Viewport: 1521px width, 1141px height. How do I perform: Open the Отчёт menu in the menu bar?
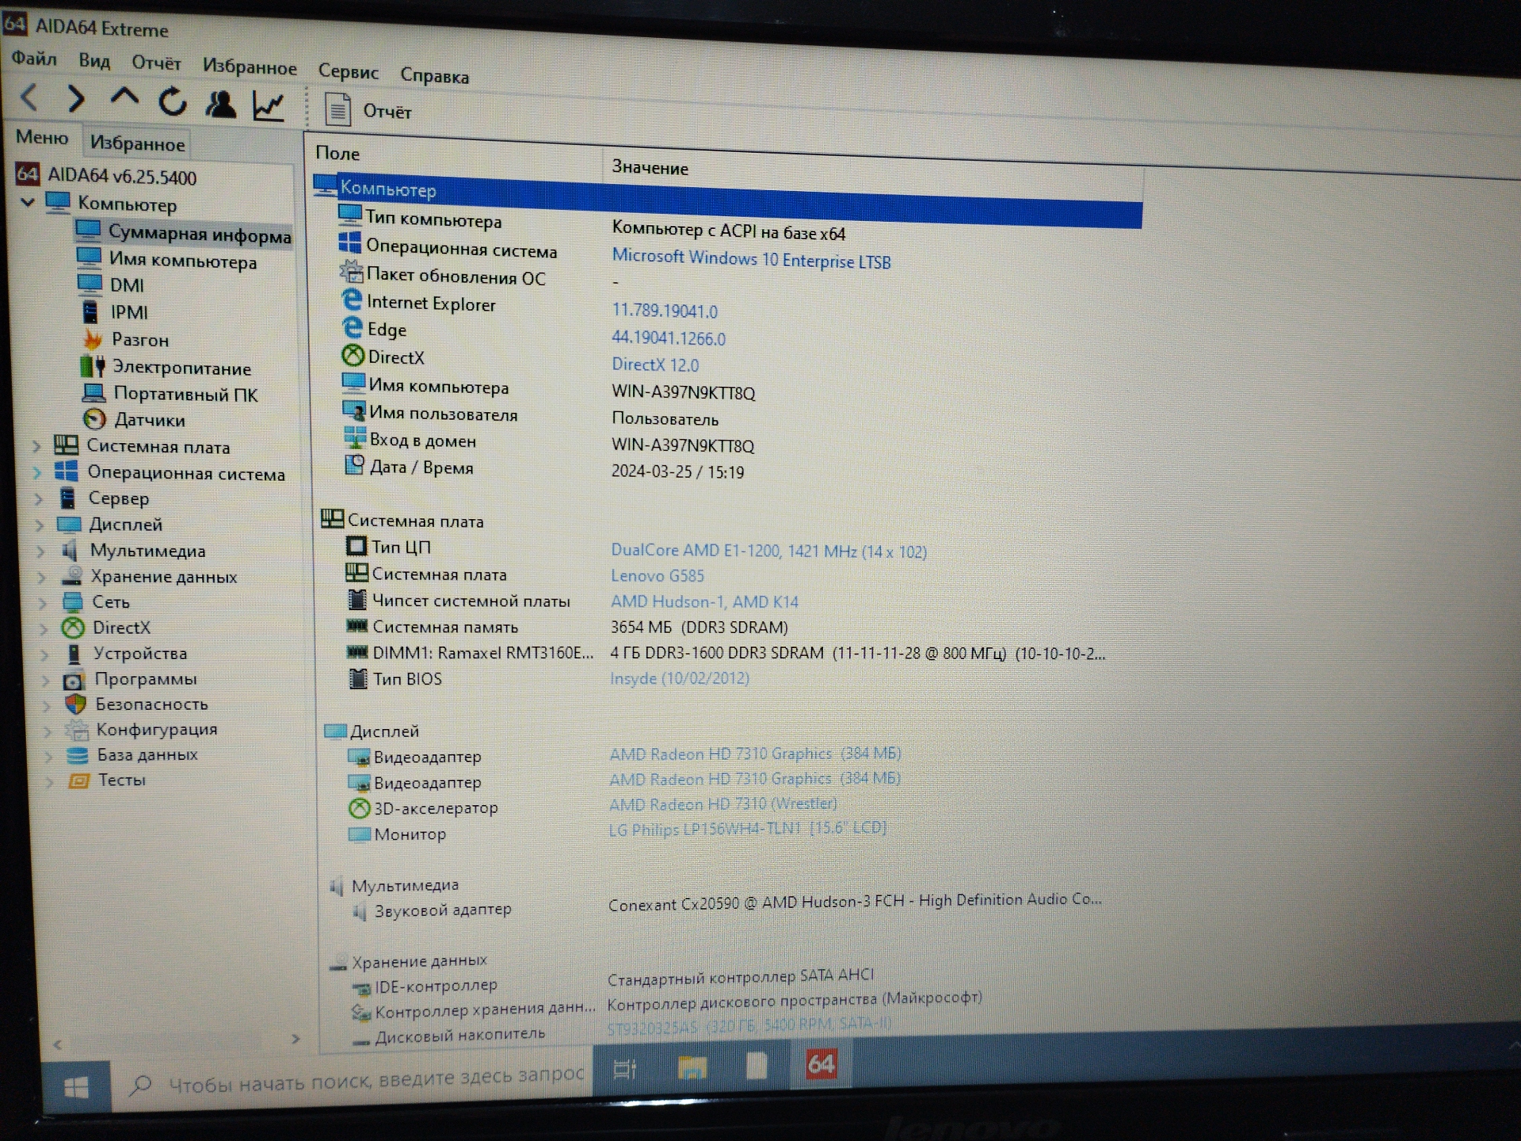[x=156, y=63]
